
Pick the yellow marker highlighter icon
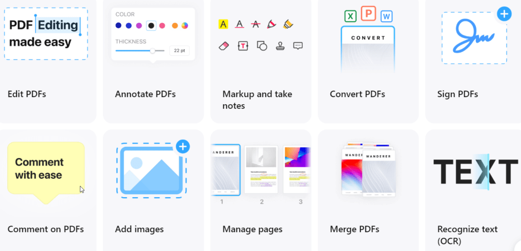[288, 24]
